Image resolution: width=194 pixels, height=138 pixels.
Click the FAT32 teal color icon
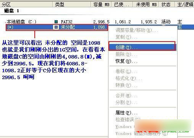[56, 22]
